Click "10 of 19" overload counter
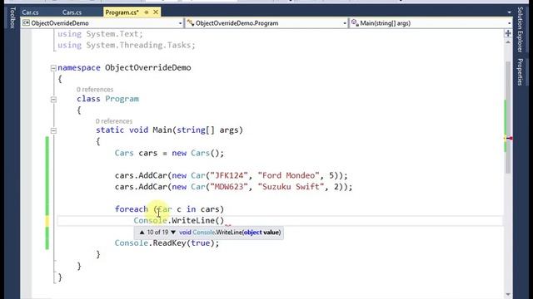The image size is (533, 299). coord(157,233)
